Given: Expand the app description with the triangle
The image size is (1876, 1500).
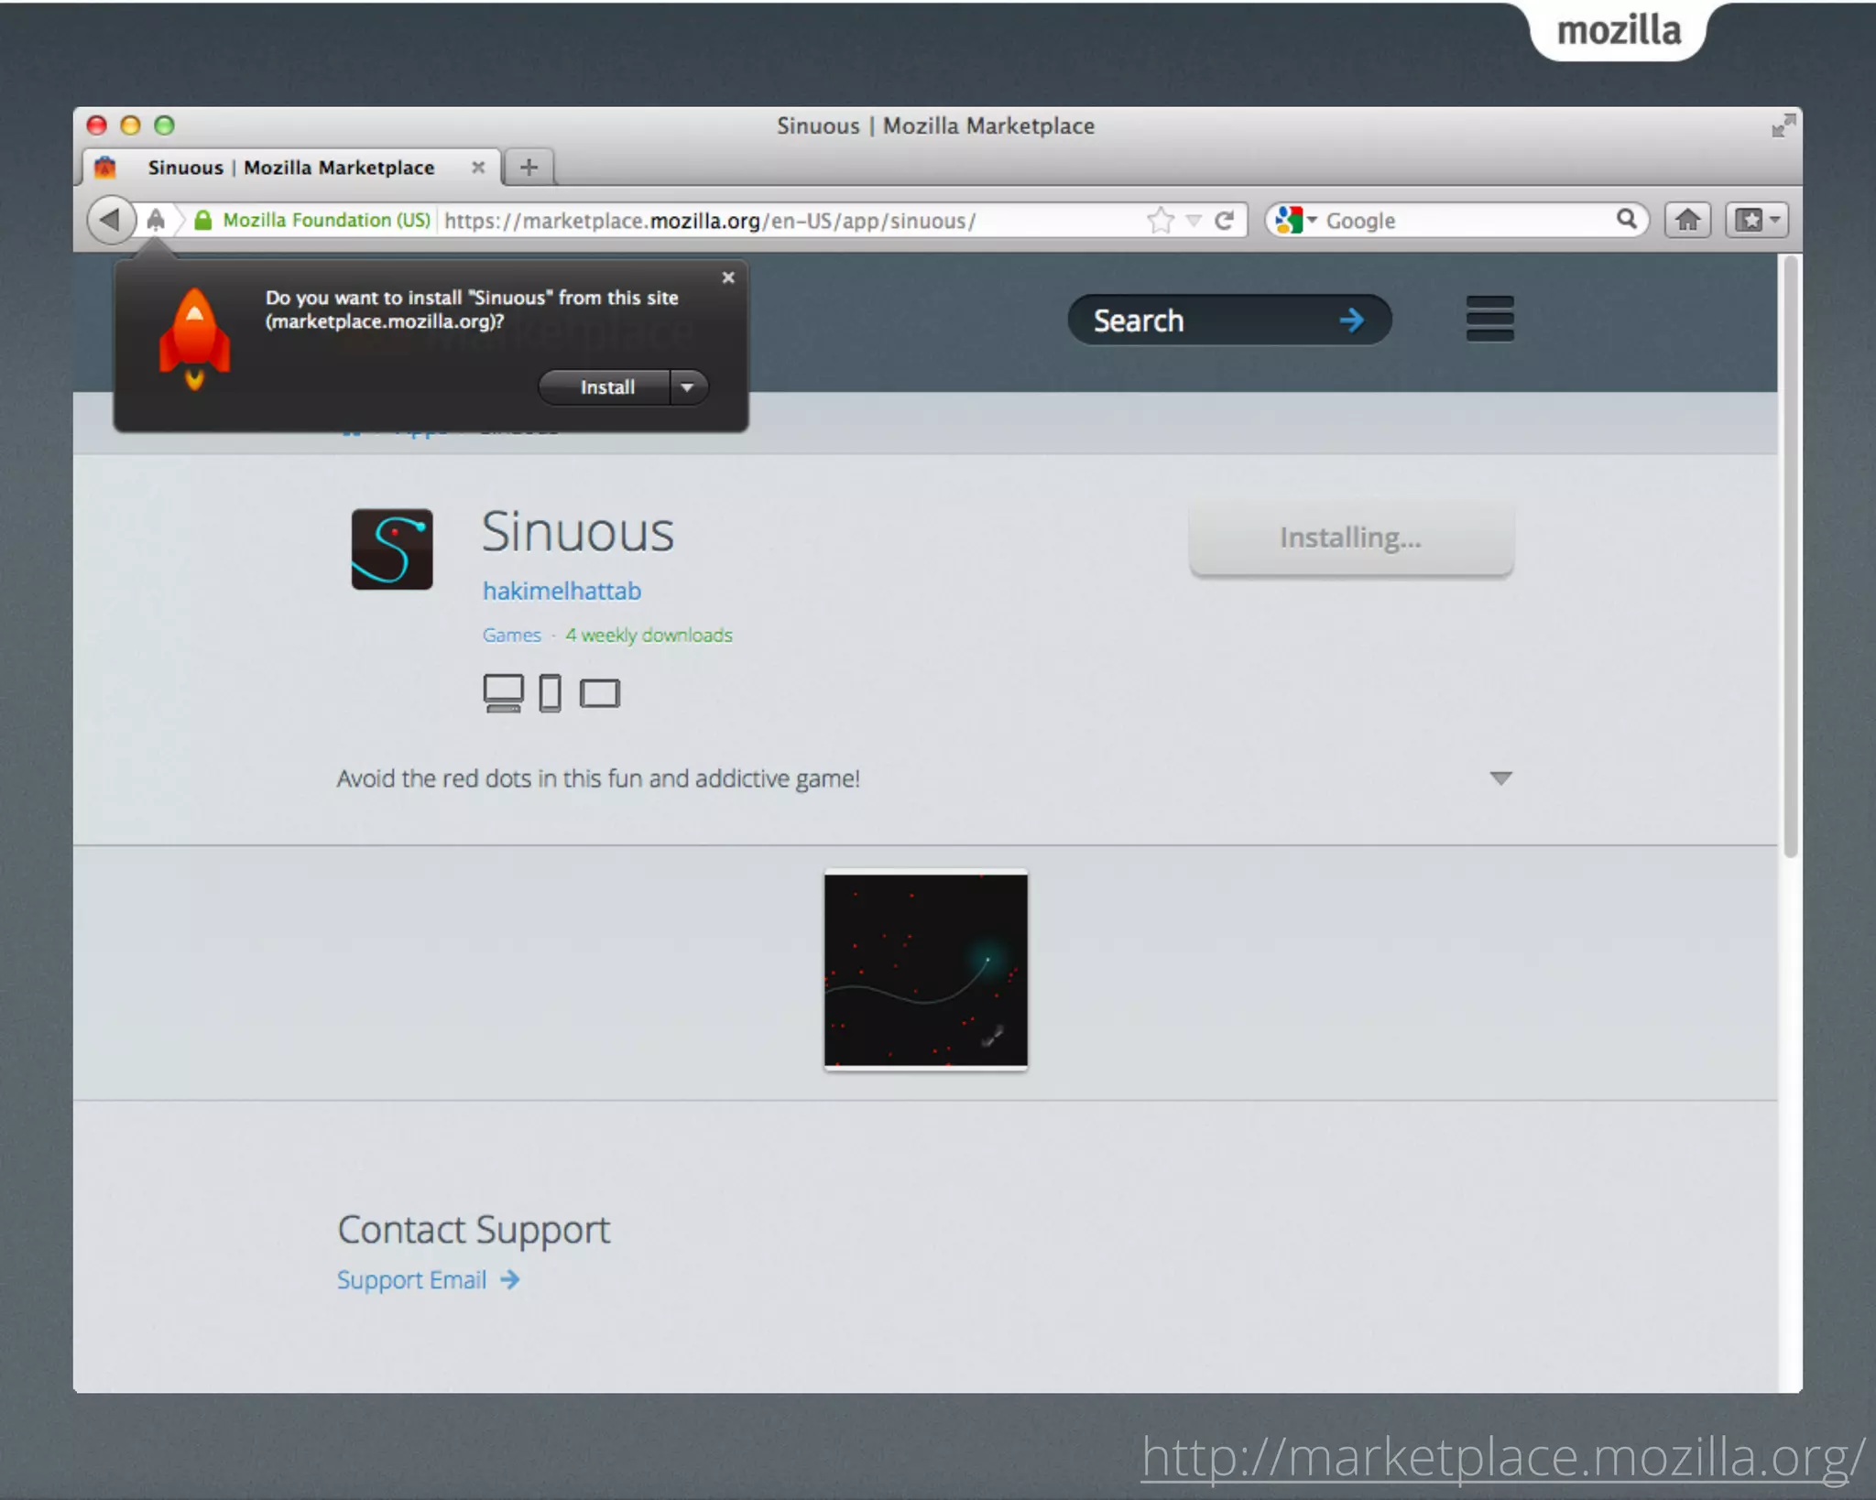Looking at the screenshot, I should 1500,778.
